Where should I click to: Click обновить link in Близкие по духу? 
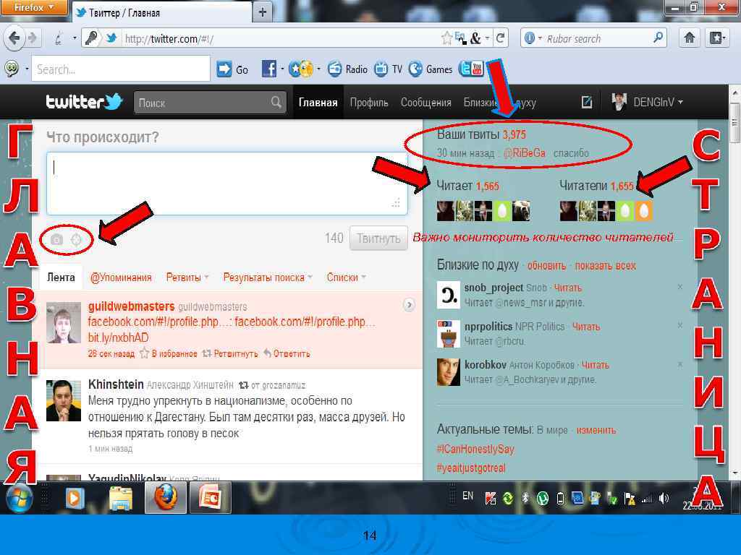547,266
